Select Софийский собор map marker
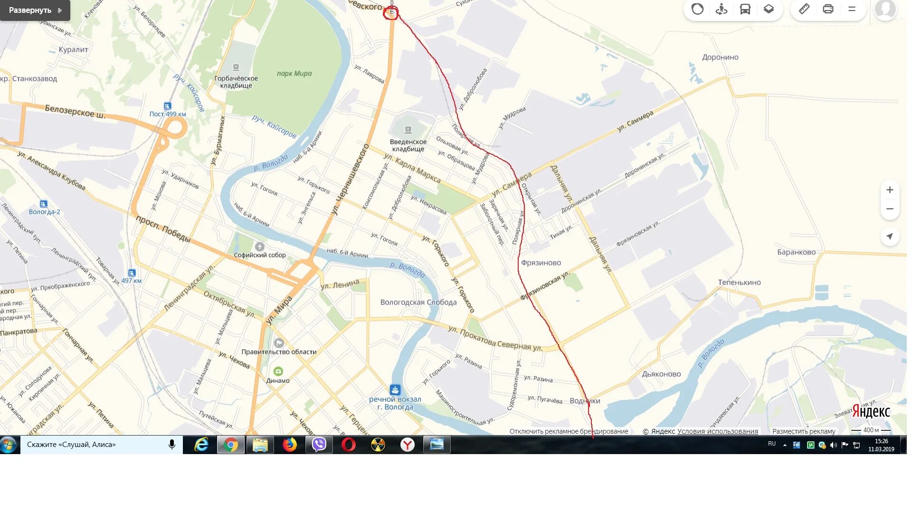This screenshot has width=912, height=513. click(259, 247)
